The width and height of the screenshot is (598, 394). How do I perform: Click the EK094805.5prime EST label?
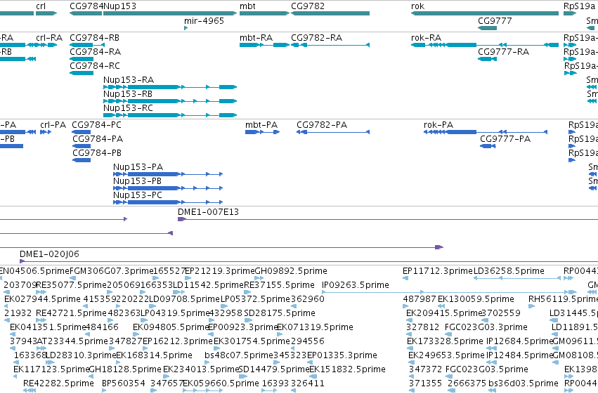tap(171, 328)
